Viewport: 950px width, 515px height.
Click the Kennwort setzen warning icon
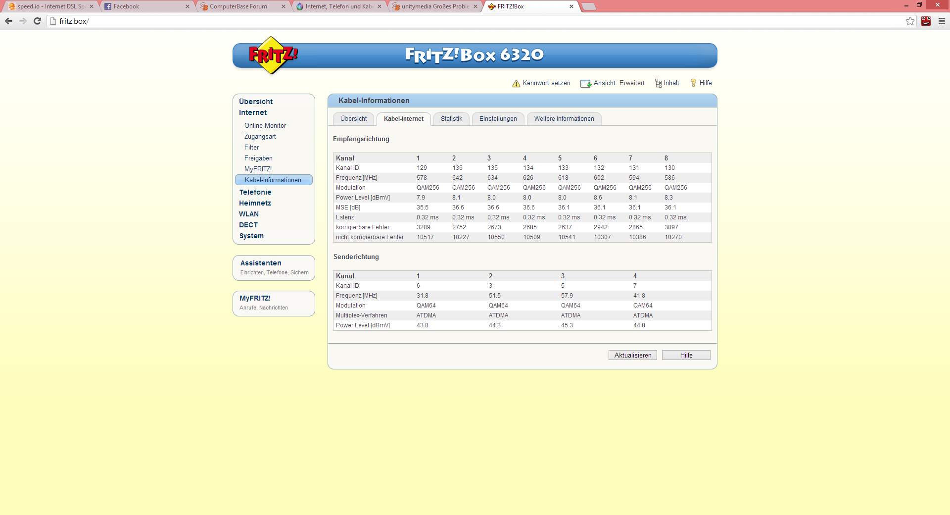tap(516, 84)
